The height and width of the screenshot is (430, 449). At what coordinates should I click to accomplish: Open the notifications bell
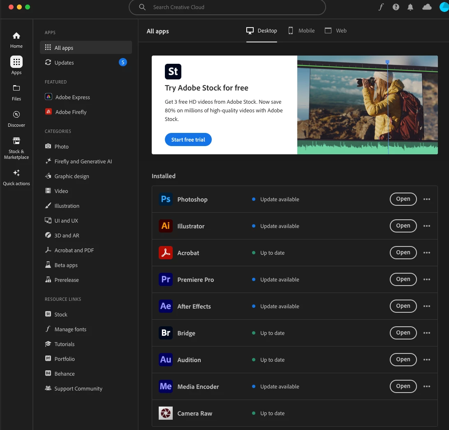pyautogui.click(x=410, y=7)
